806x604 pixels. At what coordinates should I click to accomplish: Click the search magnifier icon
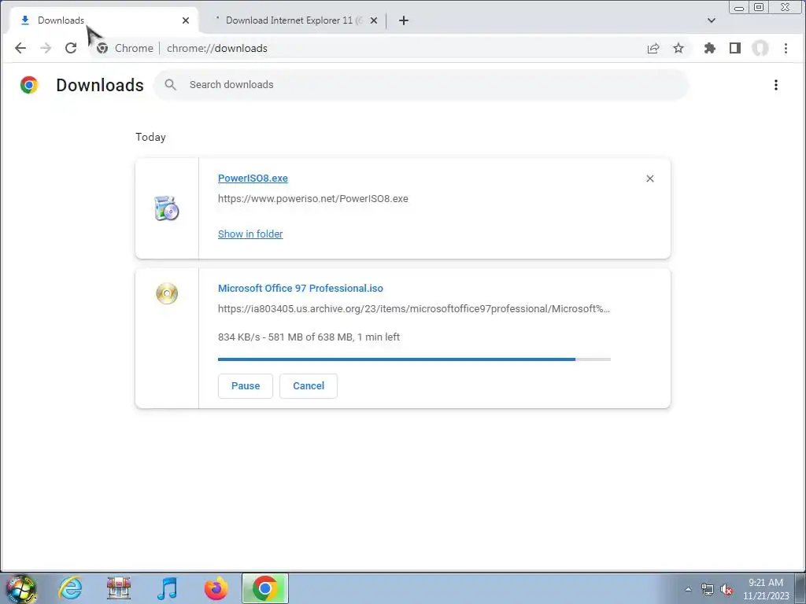[171, 85]
